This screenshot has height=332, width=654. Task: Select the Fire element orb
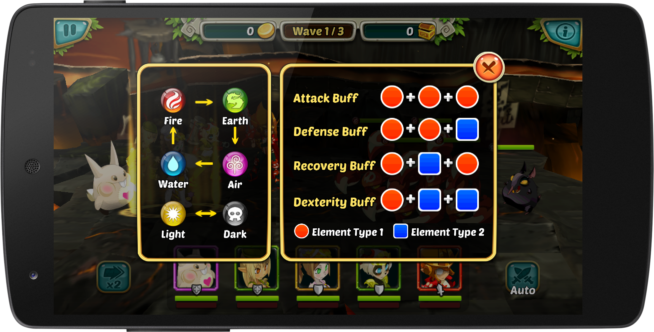[x=173, y=100]
